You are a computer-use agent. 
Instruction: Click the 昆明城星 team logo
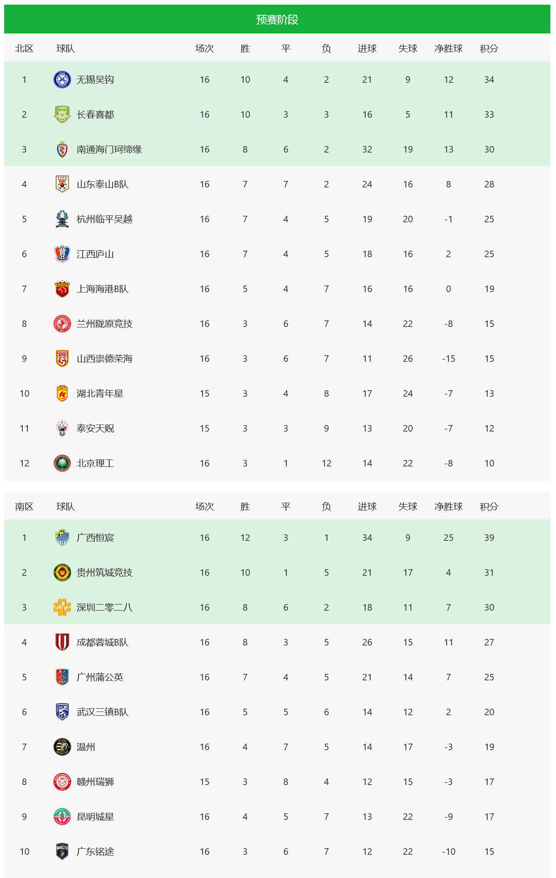click(x=62, y=817)
